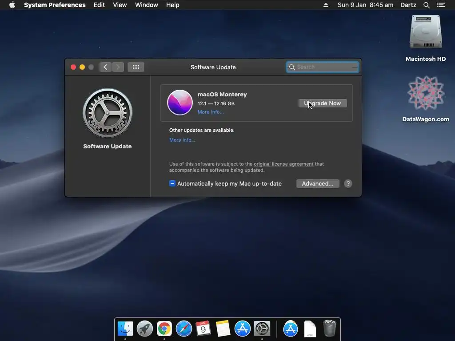The width and height of the screenshot is (455, 341).
Task: Open the System Preferences menu
Action: coord(55,5)
